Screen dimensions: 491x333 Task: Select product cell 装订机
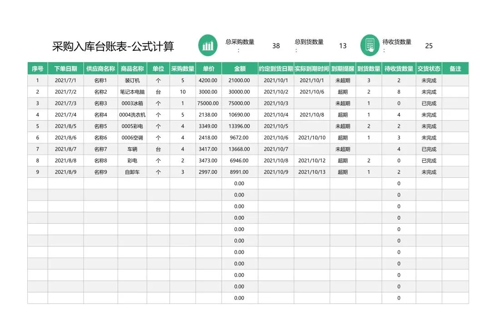(132, 80)
